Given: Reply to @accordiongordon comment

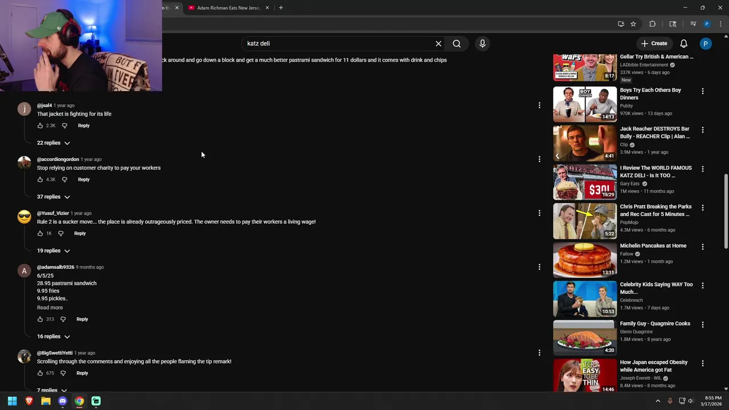Looking at the screenshot, I should (x=84, y=179).
